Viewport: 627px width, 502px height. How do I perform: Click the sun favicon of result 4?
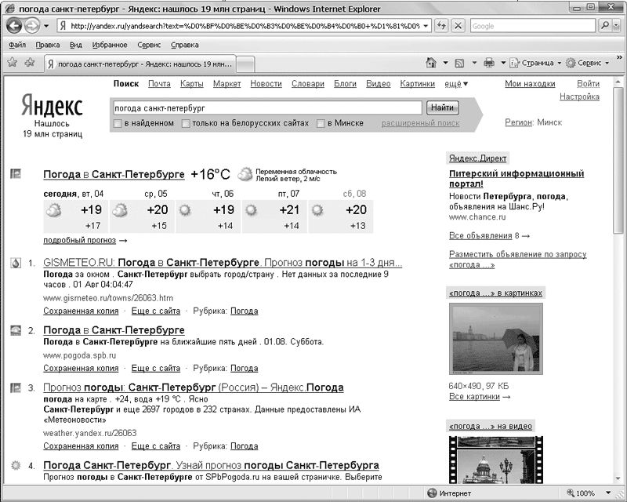16,465
